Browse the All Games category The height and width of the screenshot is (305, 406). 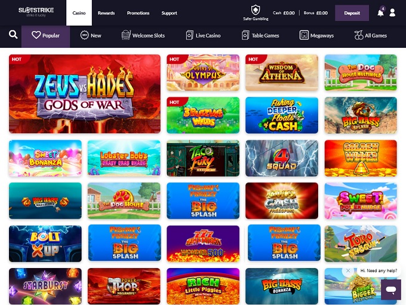[x=371, y=36]
